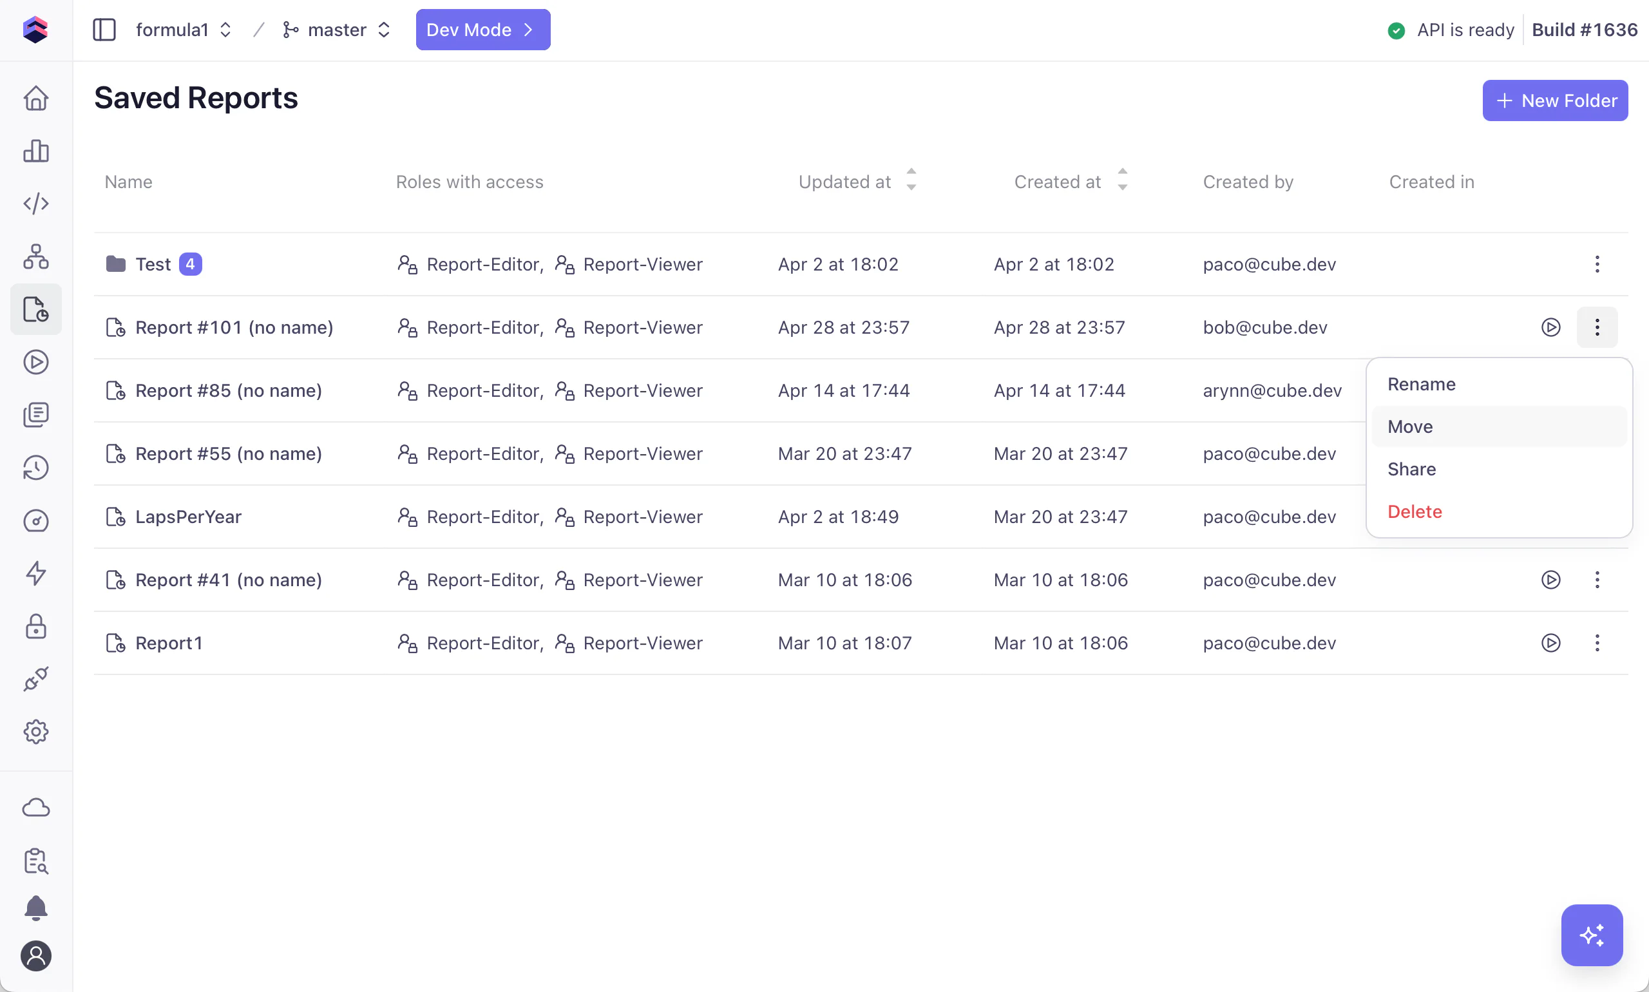
Task: Click the lightning bolt sidebar icon
Action: 36,573
